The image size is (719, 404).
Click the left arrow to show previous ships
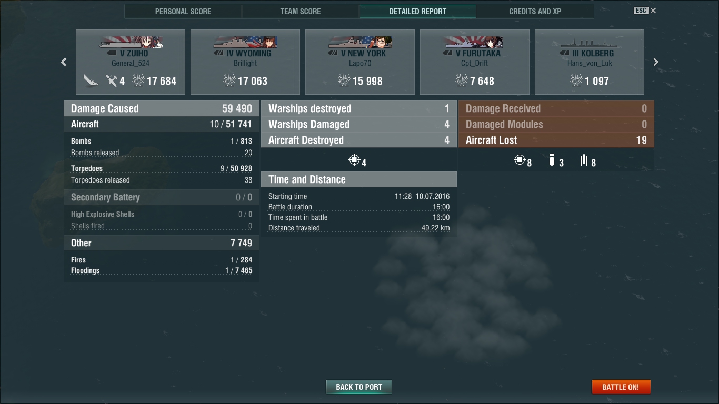click(64, 62)
